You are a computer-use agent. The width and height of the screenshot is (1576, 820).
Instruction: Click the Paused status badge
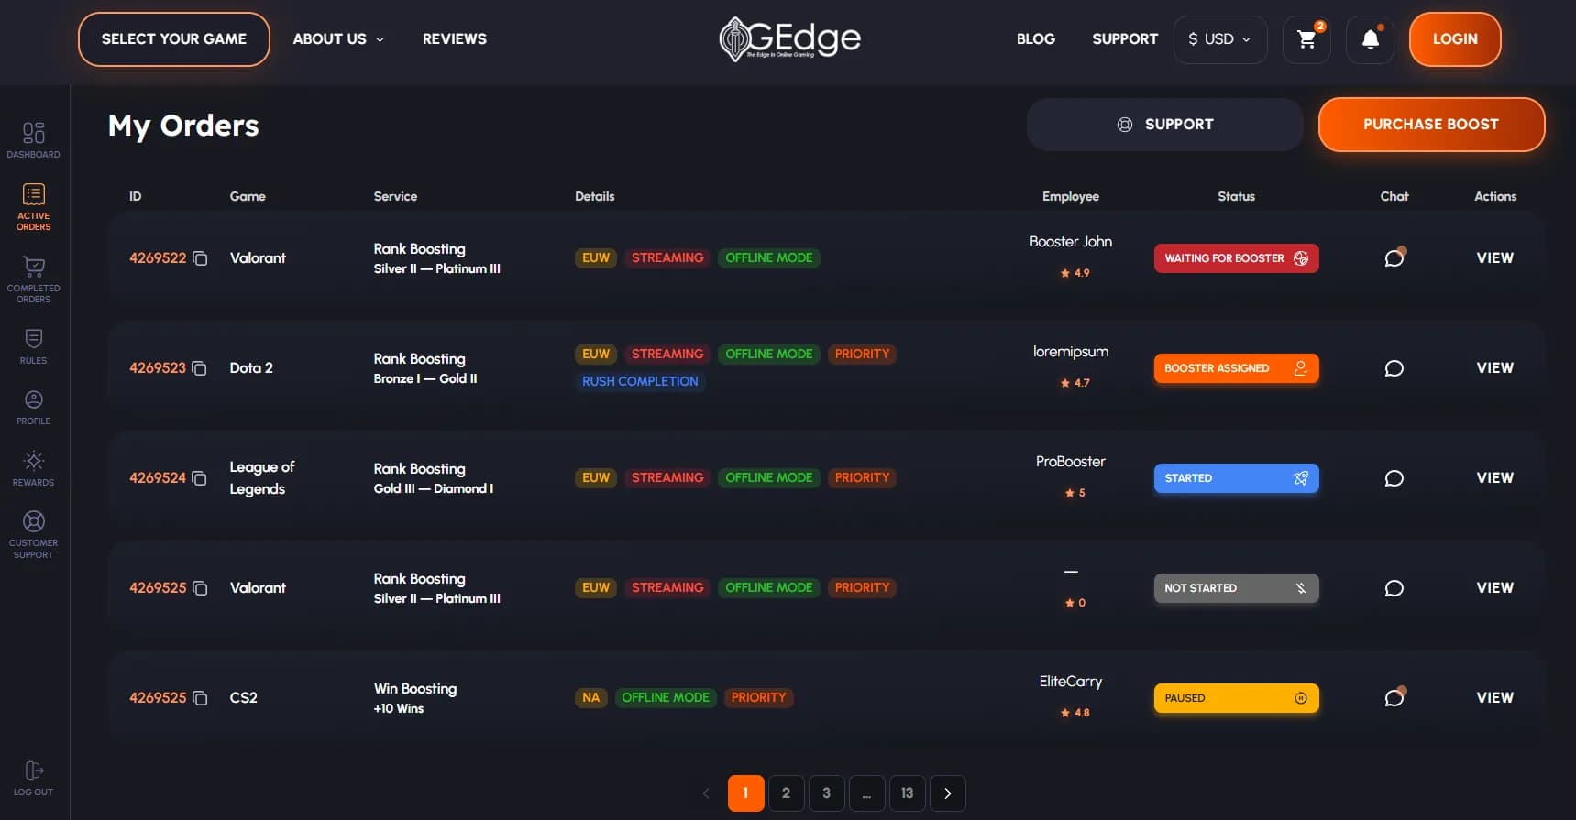coord(1236,698)
